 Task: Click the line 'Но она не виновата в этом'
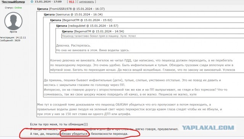(93, 50)
